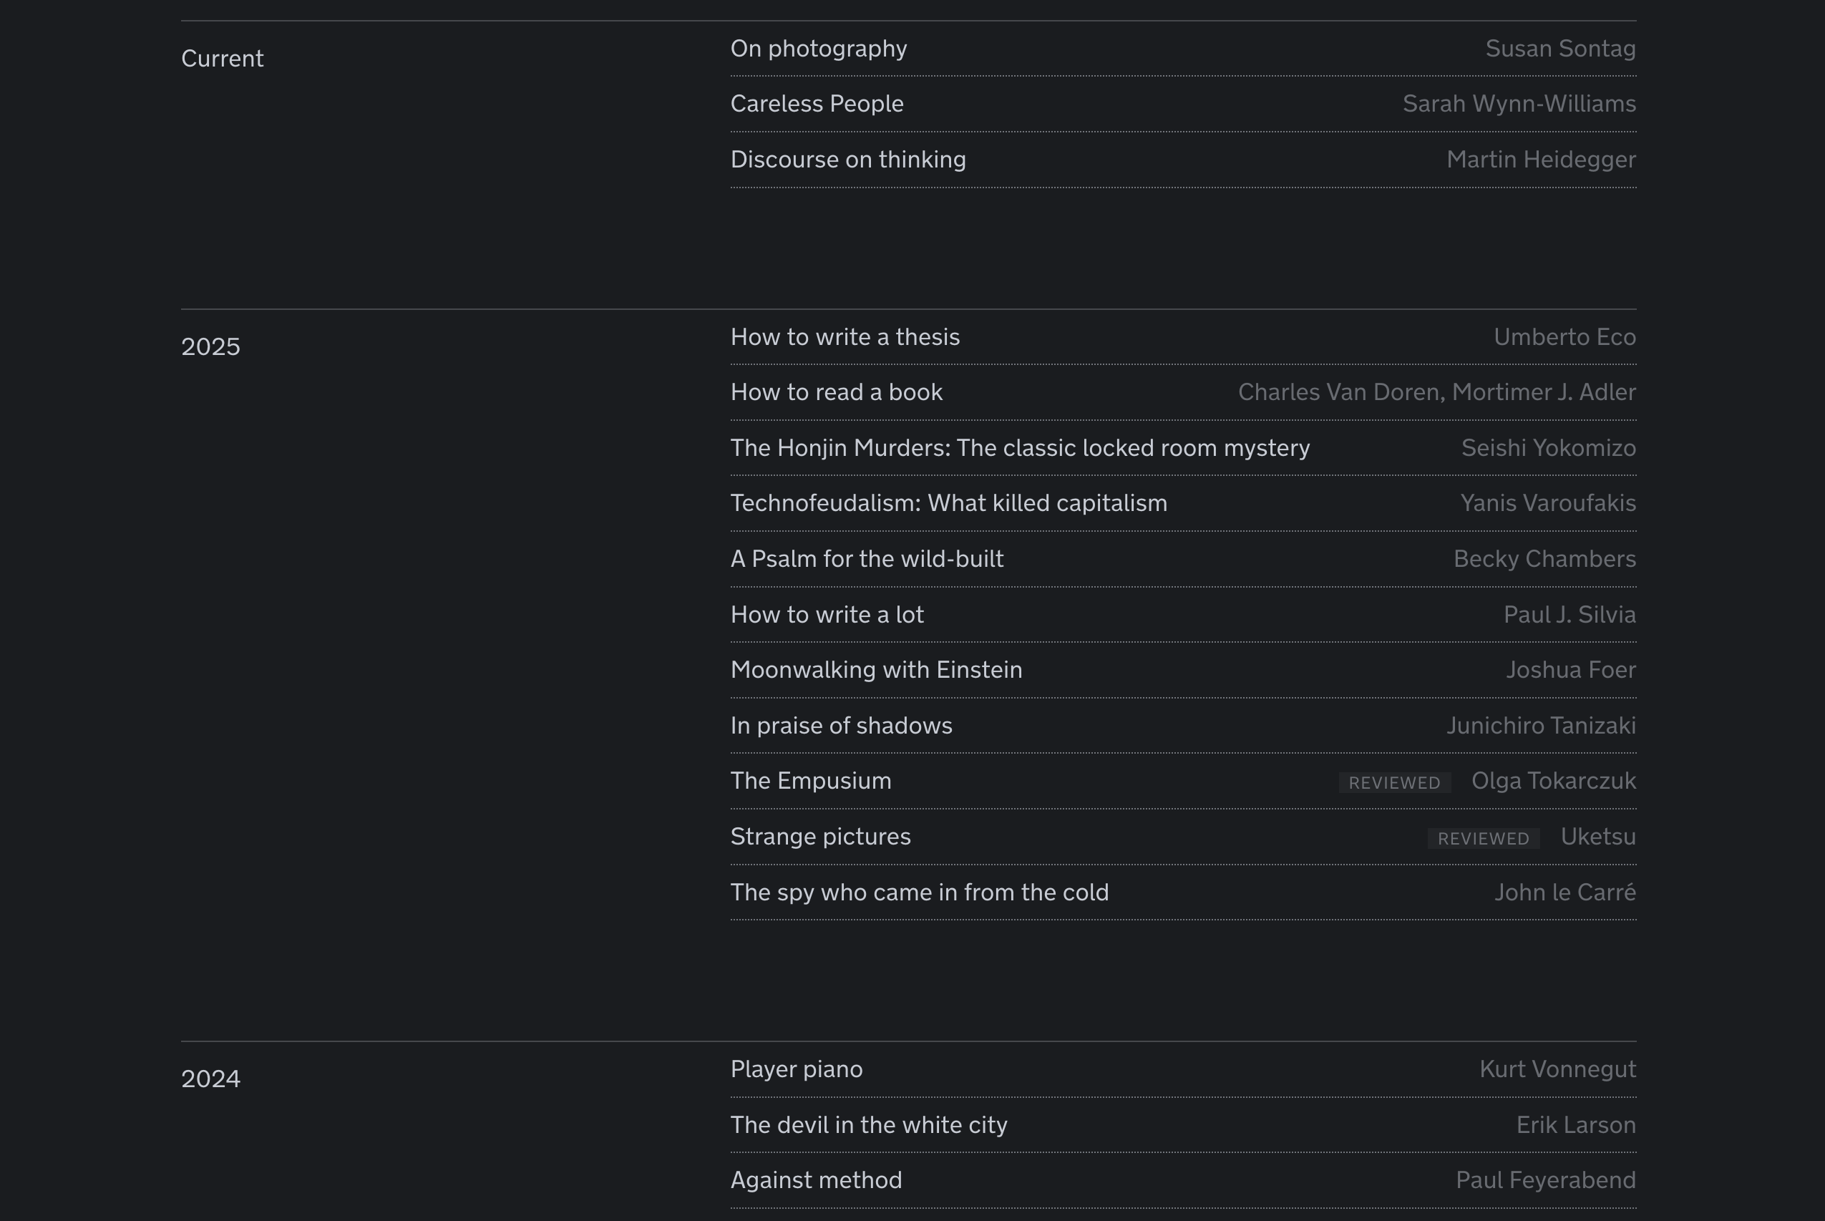This screenshot has height=1221, width=1825.
Task: Open 'The devil in the white city'
Action: [x=868, y=1125]
